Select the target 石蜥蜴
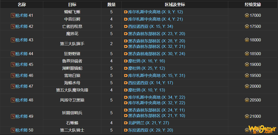This screenshot has width=278, height=135. click(x=72, y=123)
